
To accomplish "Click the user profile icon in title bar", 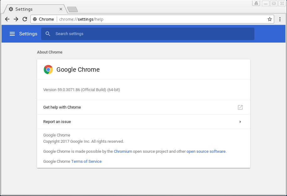I will pos(256,3).
